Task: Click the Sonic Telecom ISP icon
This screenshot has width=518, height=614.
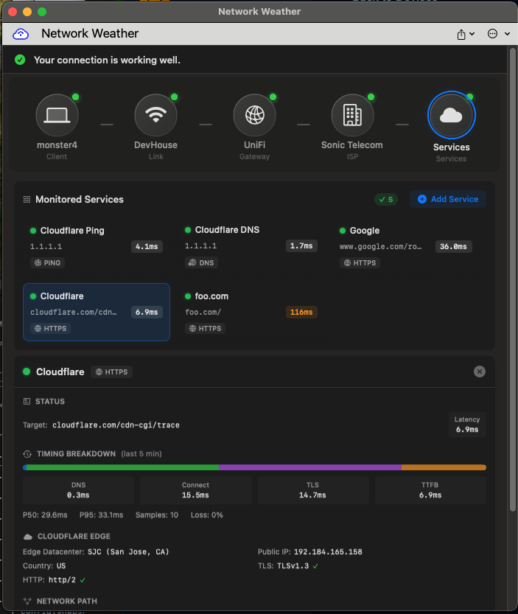Action: click(x=352, y=114)
